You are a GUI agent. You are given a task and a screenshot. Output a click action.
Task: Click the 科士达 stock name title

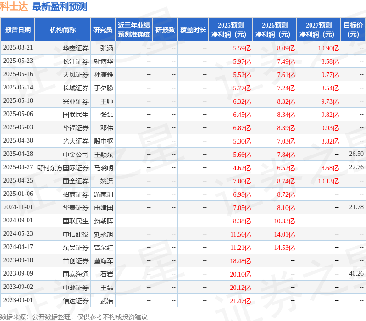tap(14, 6)
